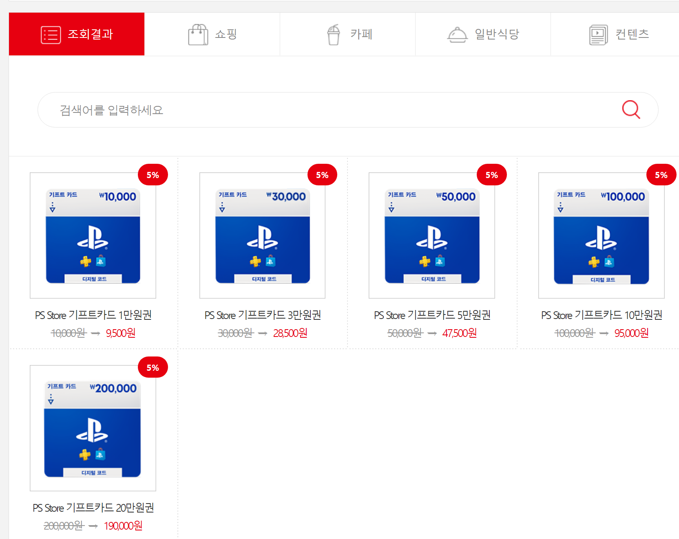Select PS Store 기프트카드 3만원권 title
Screen dimensions: 679x539
[263, 315]
